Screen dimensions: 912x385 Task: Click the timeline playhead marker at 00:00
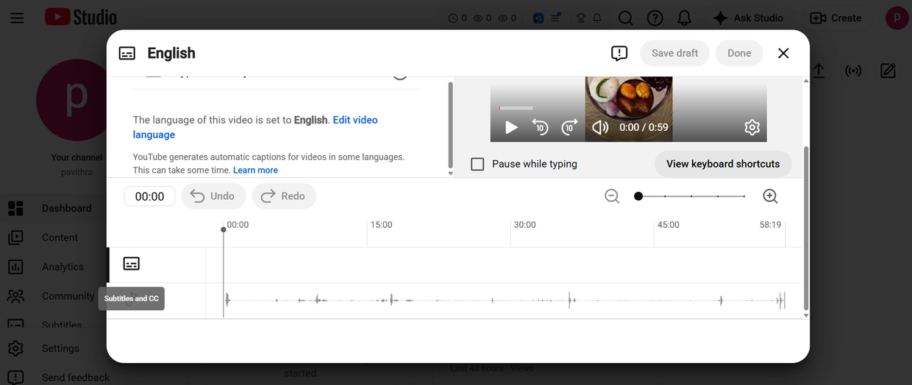224,229
